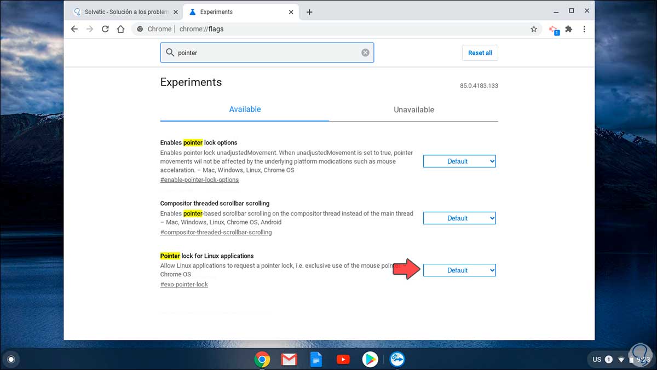Image resolution: width=657 pixels, height=370 pixels.
Task: Open the red extension icon with badge
Action: (x=554, y=30)
